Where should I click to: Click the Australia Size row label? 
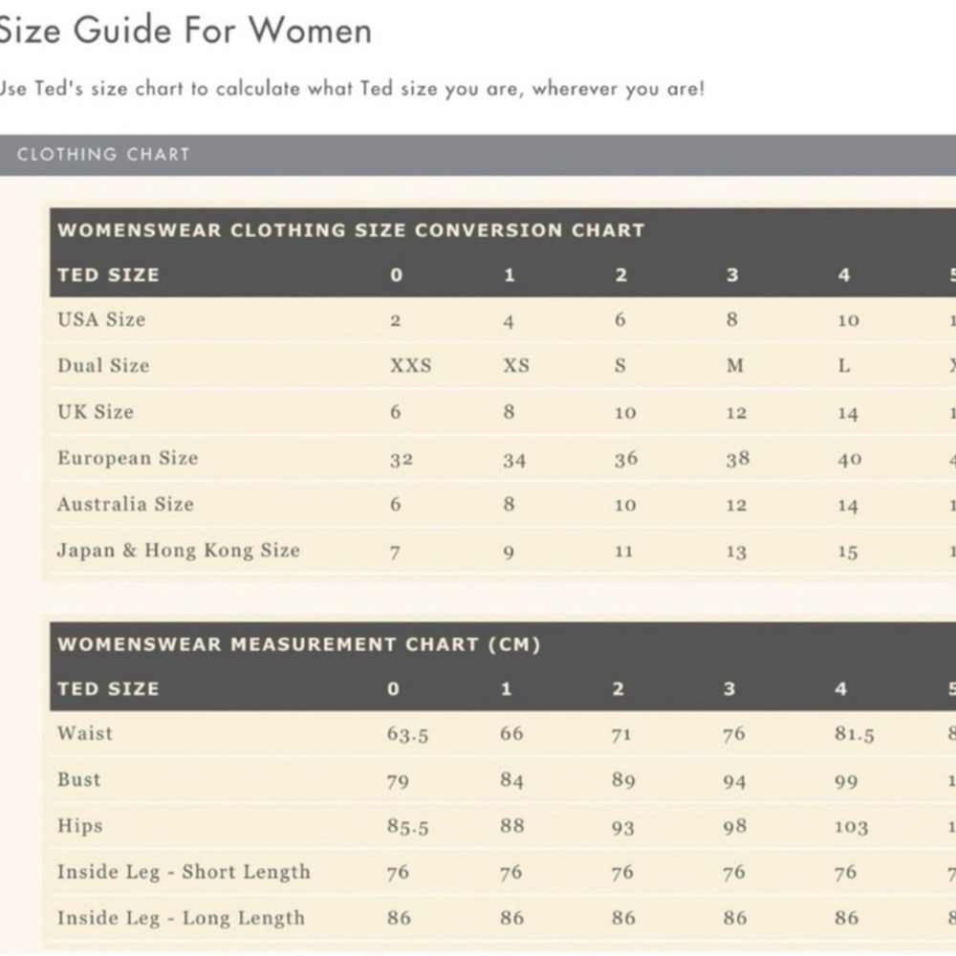point(125,504)
